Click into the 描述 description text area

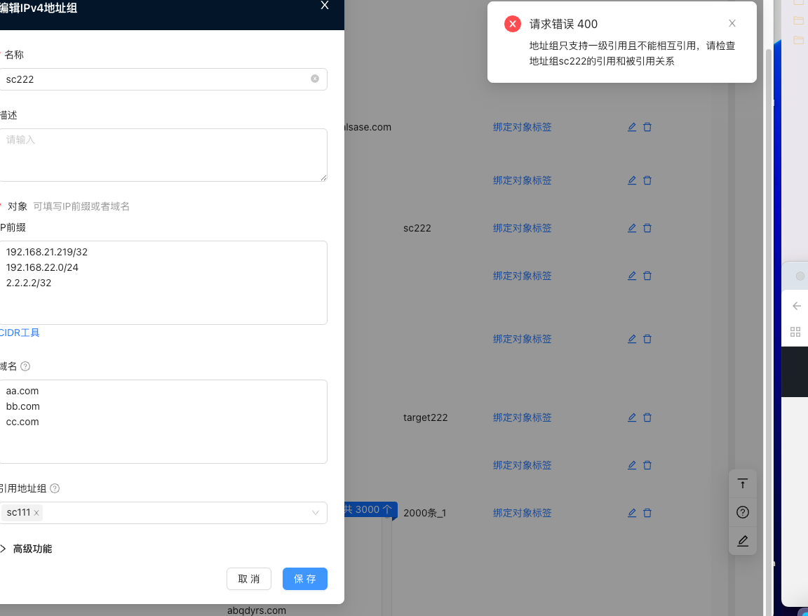pyautogui.click(x=161, y=155)
